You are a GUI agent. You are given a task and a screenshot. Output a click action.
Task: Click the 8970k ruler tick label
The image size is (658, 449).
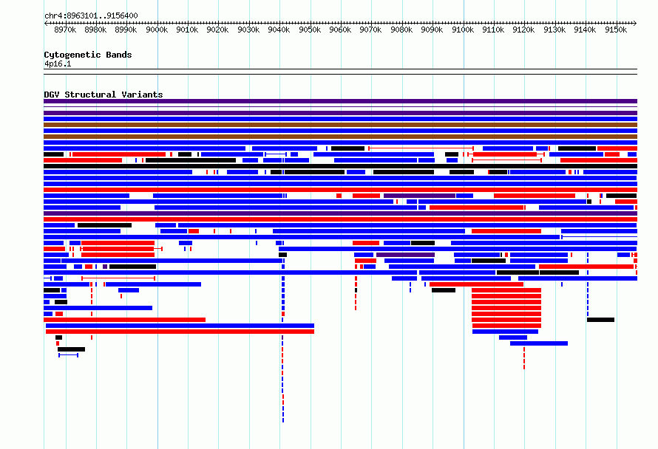[65, 30]
